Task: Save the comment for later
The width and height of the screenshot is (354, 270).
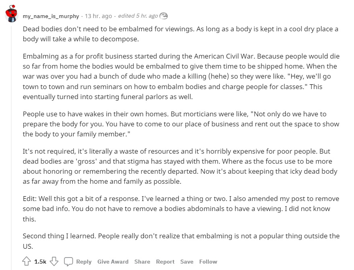Action: click(x=187, y=262)
